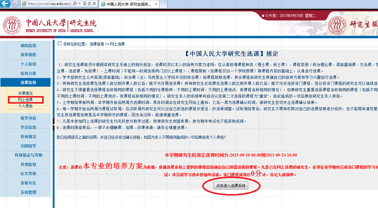Click the Renmin University round logo emblem

pos(12,25)
